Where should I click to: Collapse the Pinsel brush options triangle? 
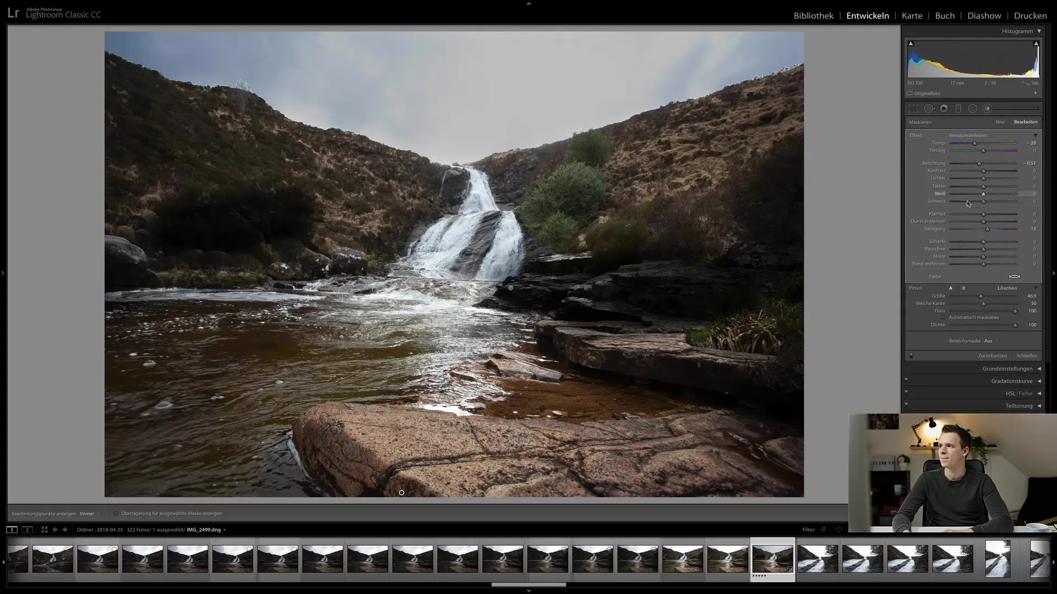click(1036, 288)
